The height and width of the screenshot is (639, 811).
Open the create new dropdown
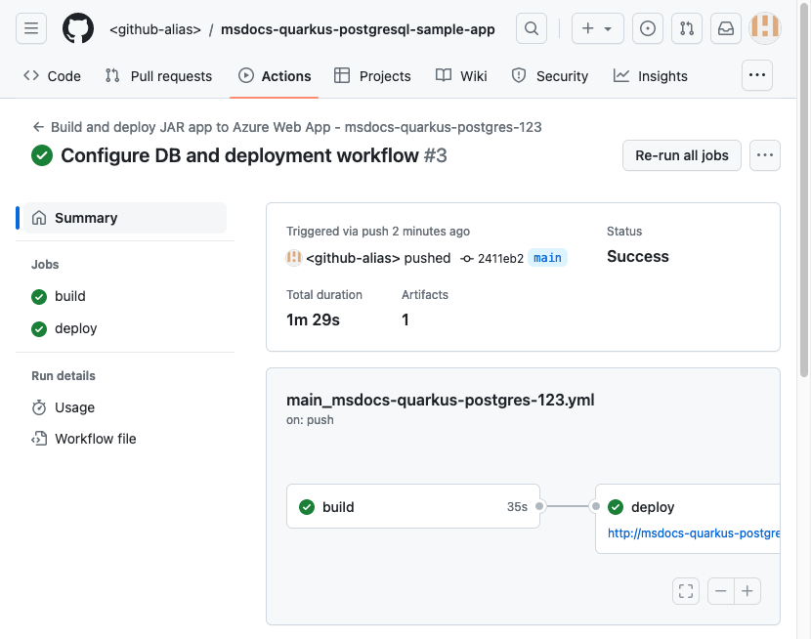(x=596, y=29)
